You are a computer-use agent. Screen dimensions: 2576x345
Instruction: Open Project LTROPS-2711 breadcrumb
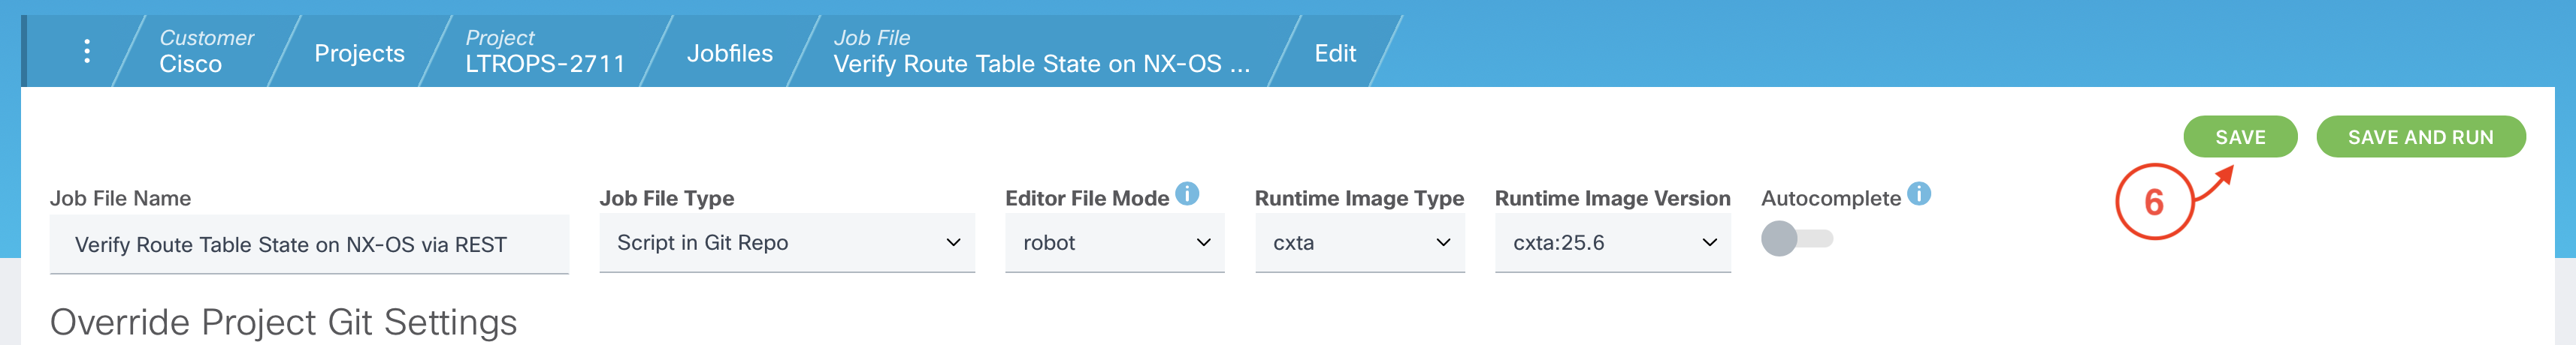tap(544, 52)
